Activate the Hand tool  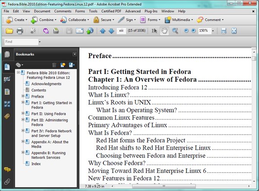[x=164, y=31]
